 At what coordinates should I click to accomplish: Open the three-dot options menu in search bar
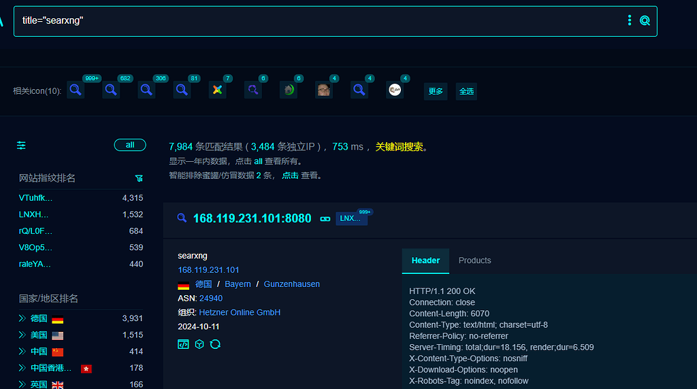(630, 20)
